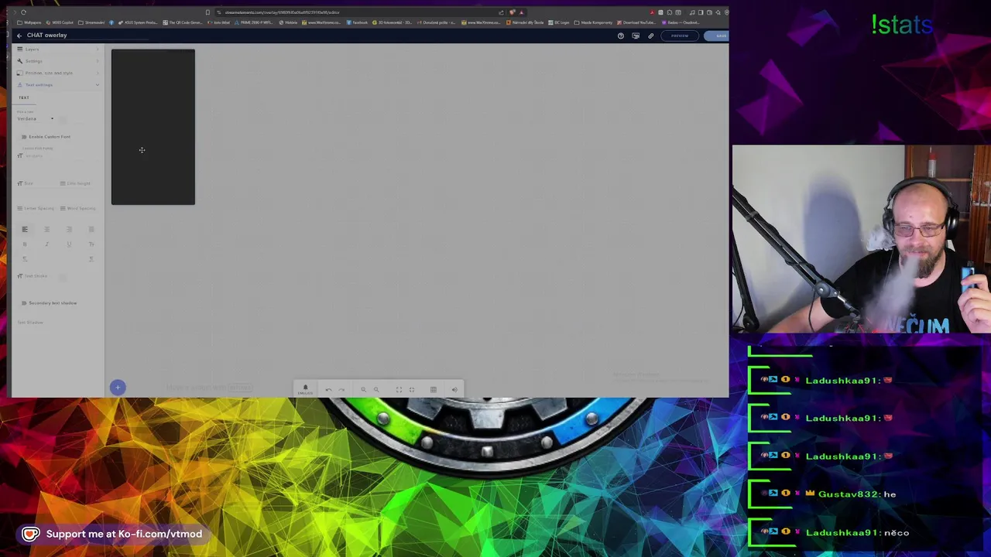
Task: Add a widget with blue plus button
Action: coord(118,388)
